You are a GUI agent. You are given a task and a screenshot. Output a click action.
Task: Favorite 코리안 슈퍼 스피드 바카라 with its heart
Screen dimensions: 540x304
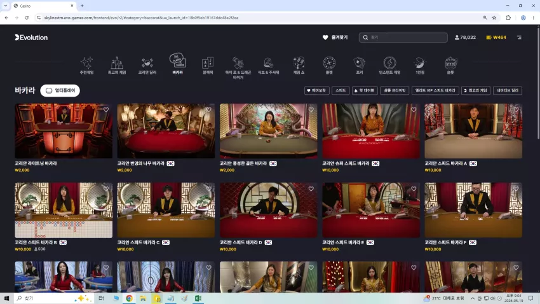click(x=414, y=110)
